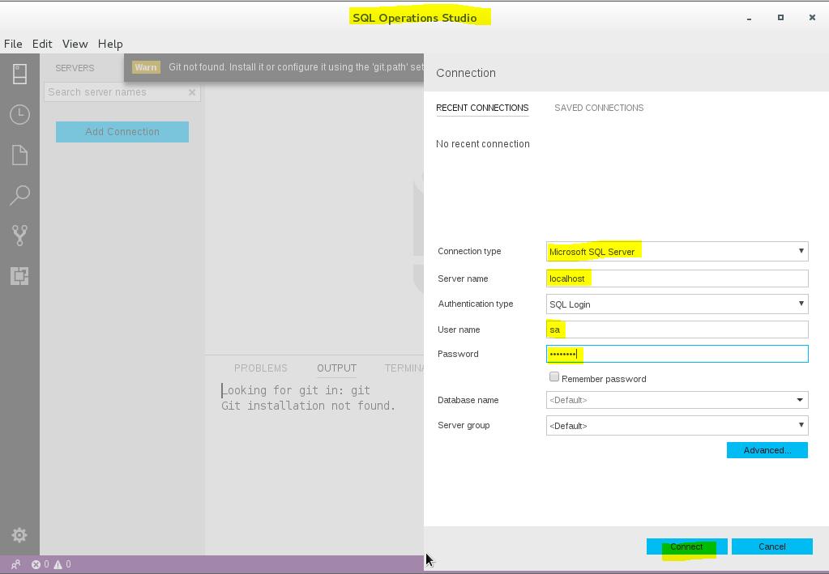829x574 pixels.
Task: Focus the Password input field
Action: pos(677,354)
